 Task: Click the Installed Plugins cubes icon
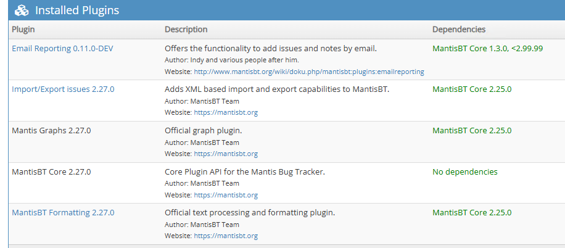22,10
